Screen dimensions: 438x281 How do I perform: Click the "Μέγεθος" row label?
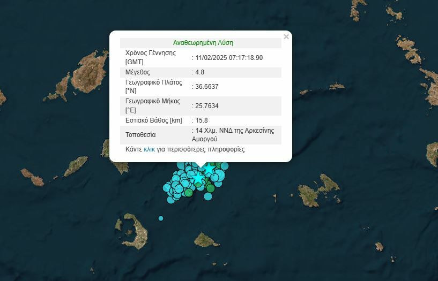coord(137,72)
